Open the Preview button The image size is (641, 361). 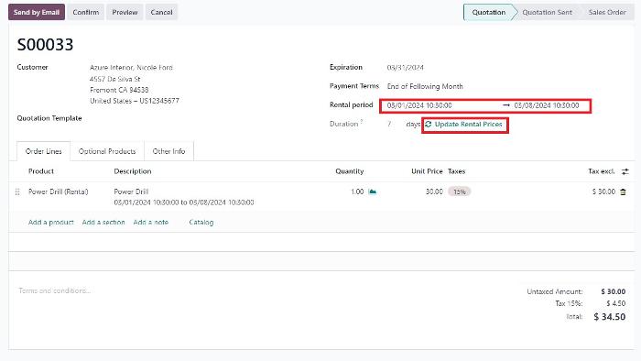[125, 12]
